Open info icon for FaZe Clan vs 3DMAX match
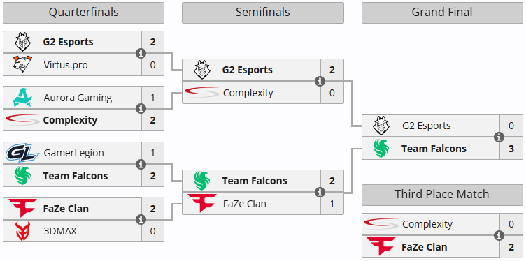526x261 pixels. 141,220
